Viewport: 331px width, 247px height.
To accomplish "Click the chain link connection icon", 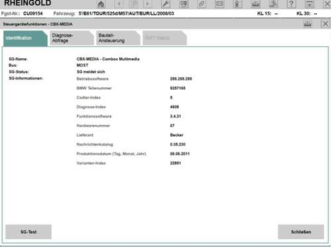I will tap(201, 4).
